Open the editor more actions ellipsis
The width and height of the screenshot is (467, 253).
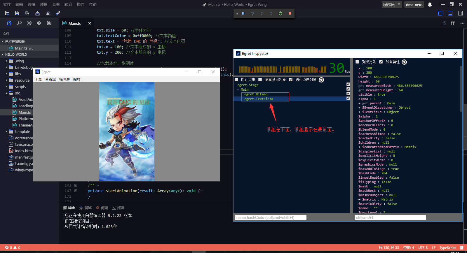462,23
